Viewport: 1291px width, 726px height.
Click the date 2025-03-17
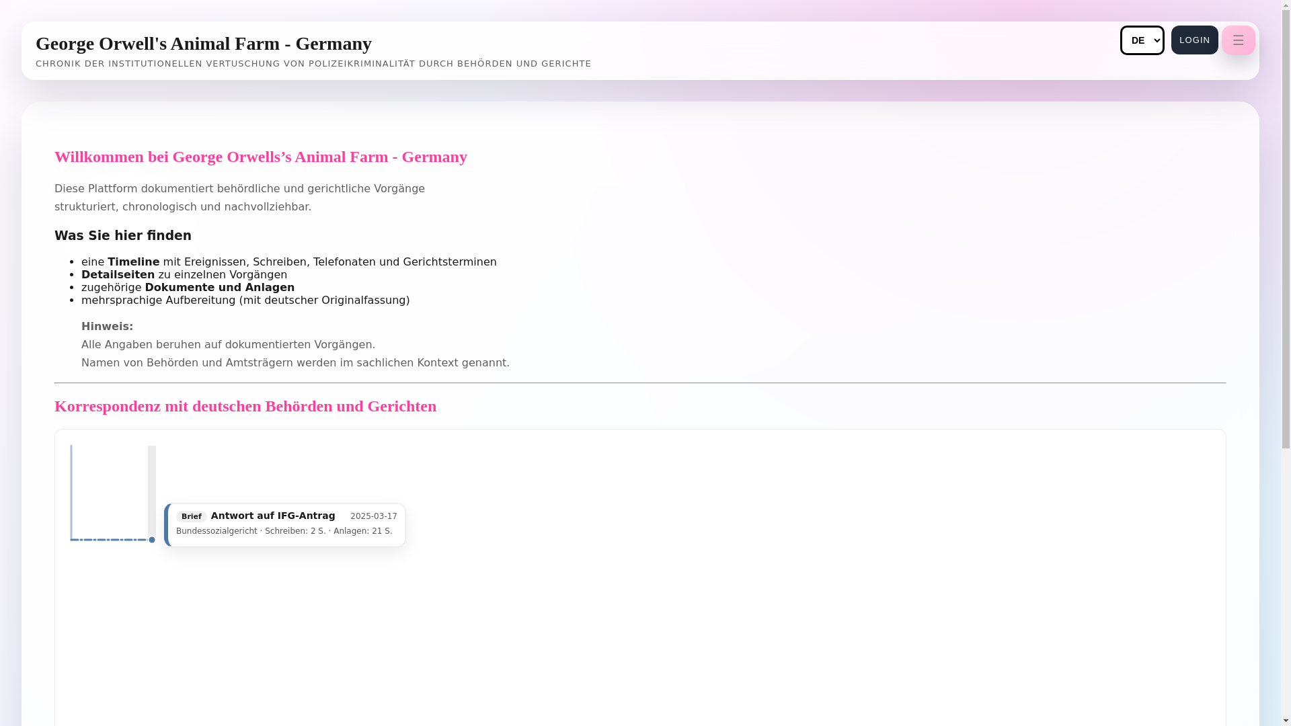coord(374,516)
